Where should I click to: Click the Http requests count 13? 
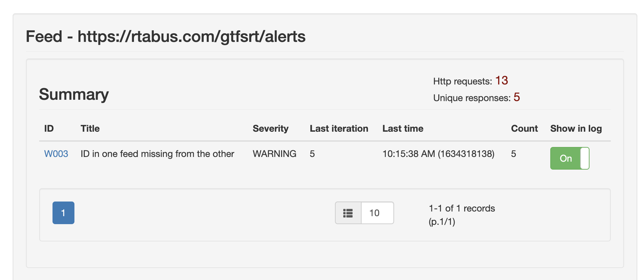pos(501,80)
